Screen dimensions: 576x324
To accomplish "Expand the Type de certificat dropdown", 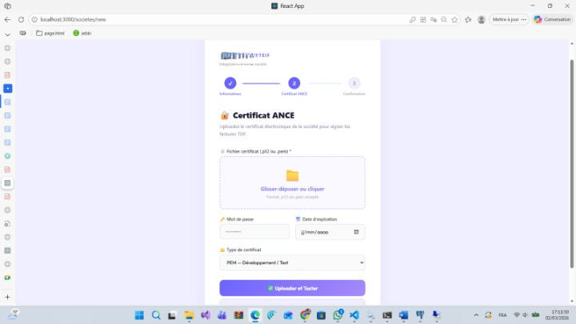I will (292, 262).
